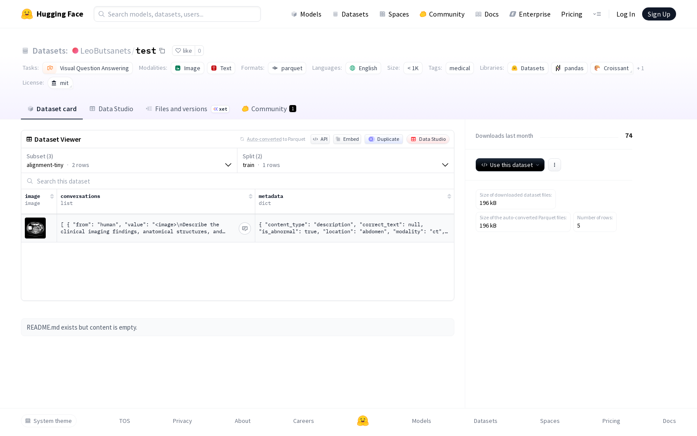Open the Datasets footer link
The height and width of the screenshot is (436, 697).
point(486,421)
